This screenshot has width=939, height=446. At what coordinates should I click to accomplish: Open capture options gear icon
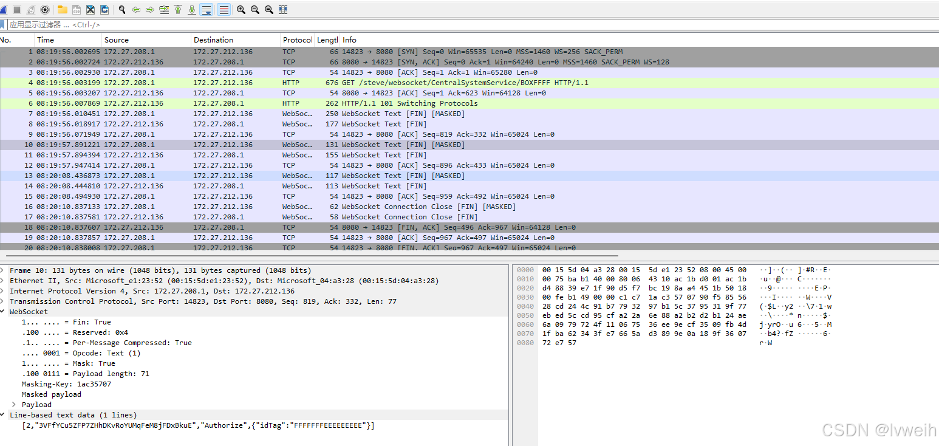click(45, 10)
